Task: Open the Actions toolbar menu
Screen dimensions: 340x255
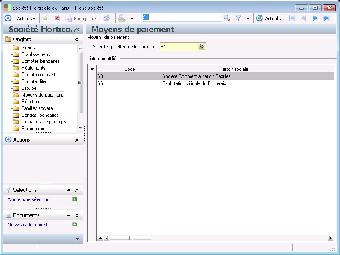Action: (x=26, y=19)
